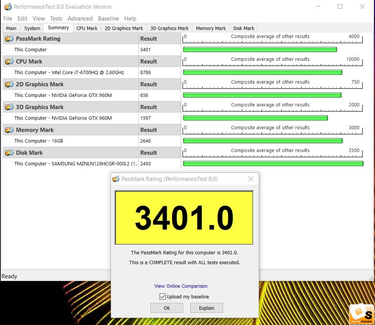The height and width of the screenshot is (325, 375).
Task: Open the Tests menu
Action: pyautogui.click(x=56, y=18)
